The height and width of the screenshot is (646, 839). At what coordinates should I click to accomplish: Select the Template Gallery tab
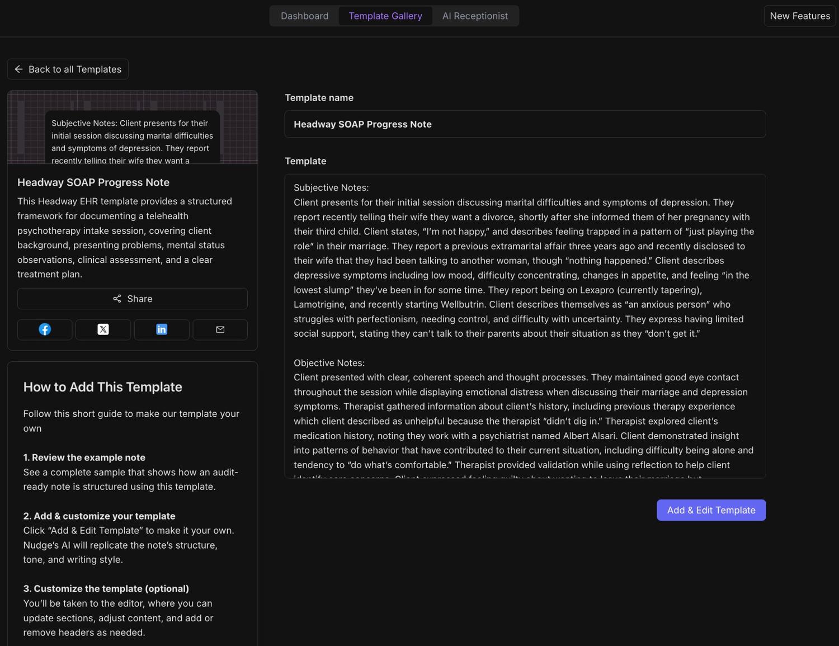coord(385,16)
